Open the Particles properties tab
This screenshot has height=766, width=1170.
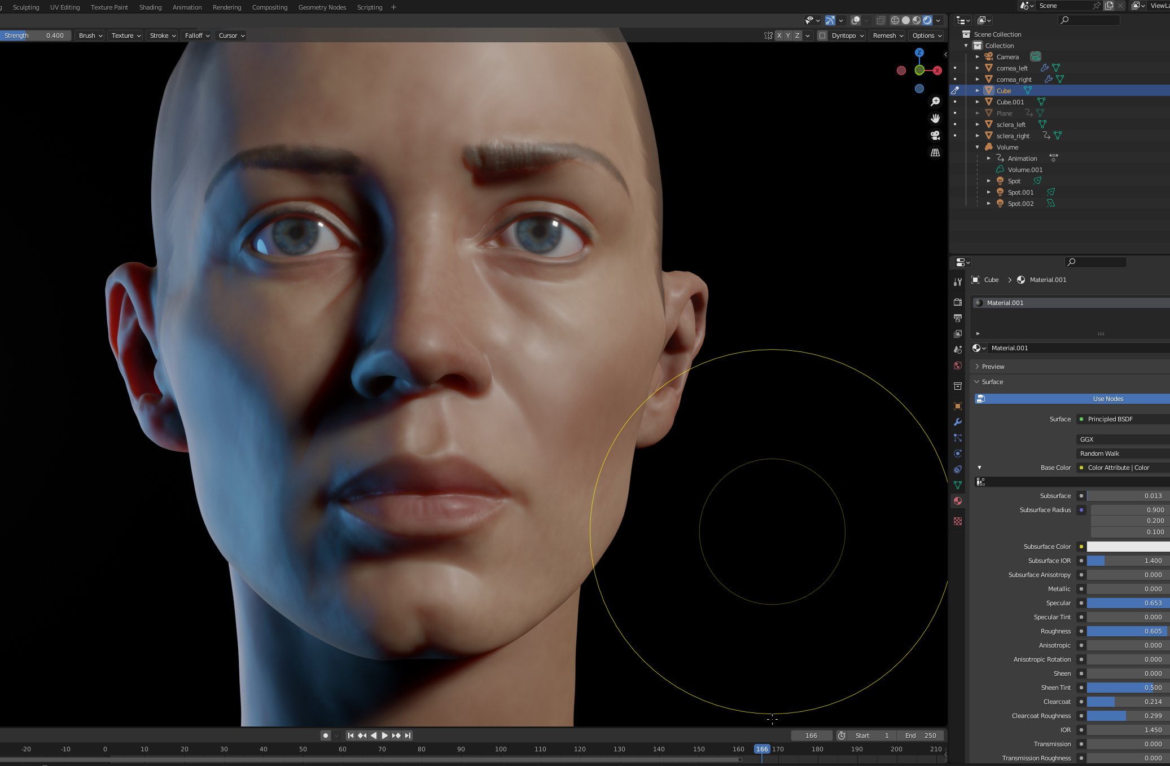coord(957,438)
